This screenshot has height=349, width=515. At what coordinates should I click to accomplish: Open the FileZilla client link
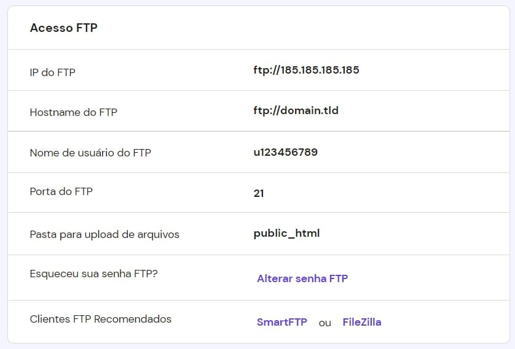pyautogui.click(x=361, y=322)
